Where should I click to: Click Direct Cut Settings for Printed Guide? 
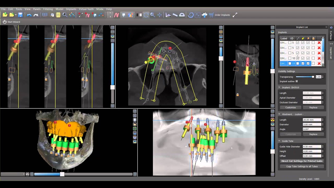coord(302,161)
